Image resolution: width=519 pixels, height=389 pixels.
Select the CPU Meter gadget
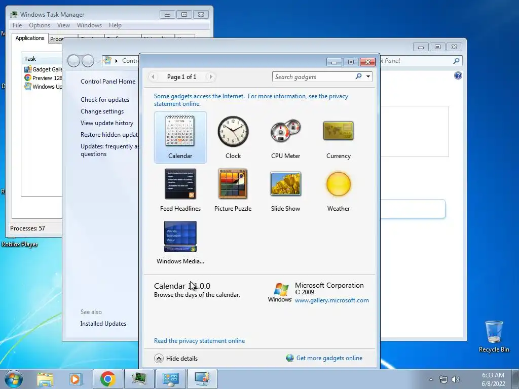pos(285,137)
